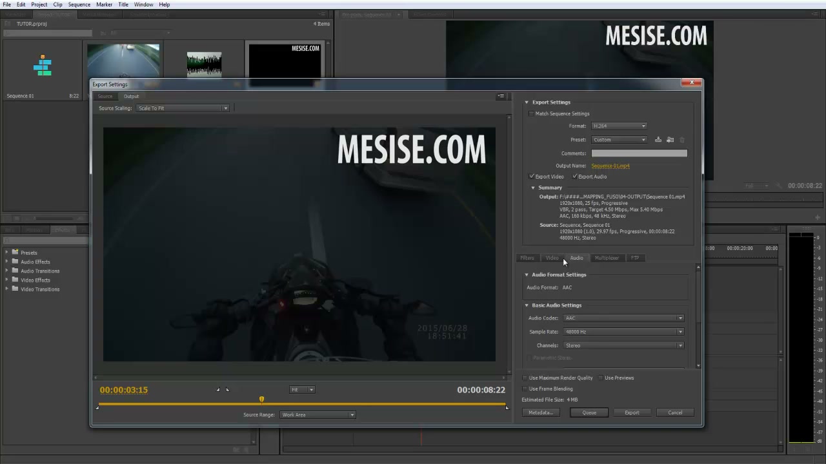Select the Output tab in the preview panel

pyautogui.click(x=131, y=96)
